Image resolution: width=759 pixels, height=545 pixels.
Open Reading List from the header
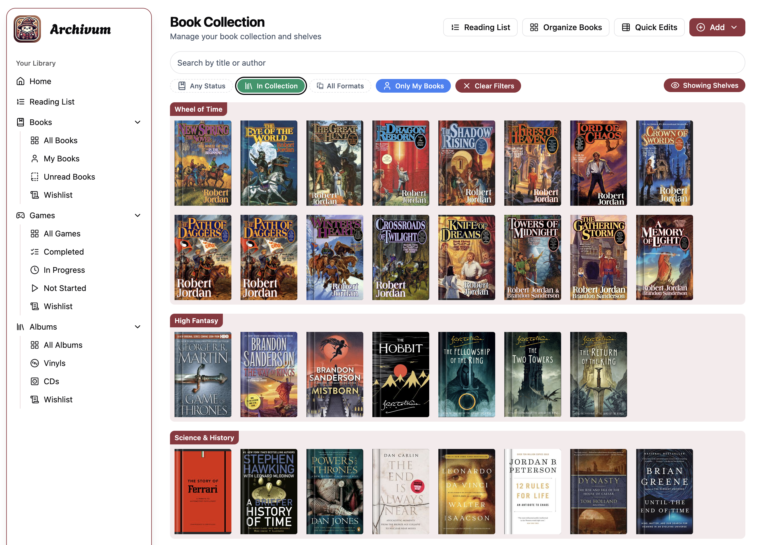coord(480,28)
